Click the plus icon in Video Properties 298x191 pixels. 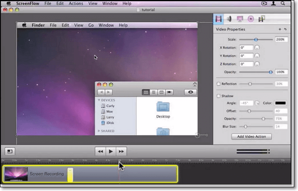279,29
